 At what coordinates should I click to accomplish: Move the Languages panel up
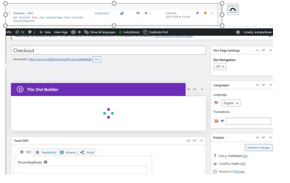point(257,85)
